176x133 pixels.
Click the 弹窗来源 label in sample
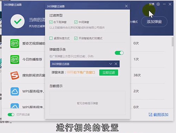[59, 72]
